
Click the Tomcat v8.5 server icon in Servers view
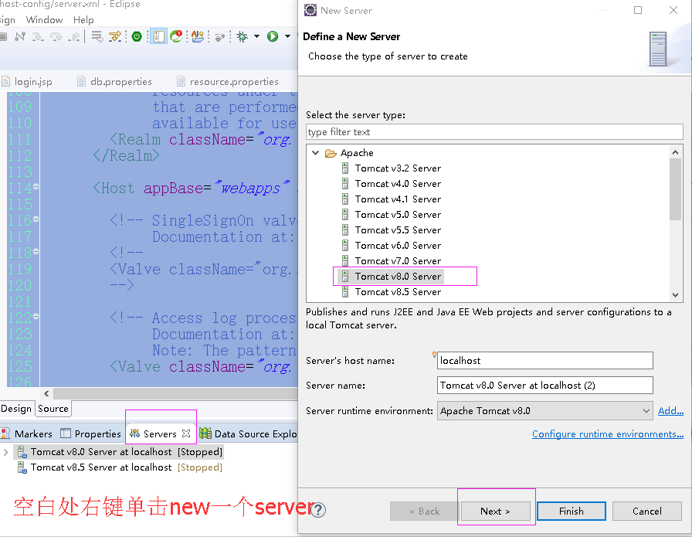pyautogui.click(x=22, y=467)
